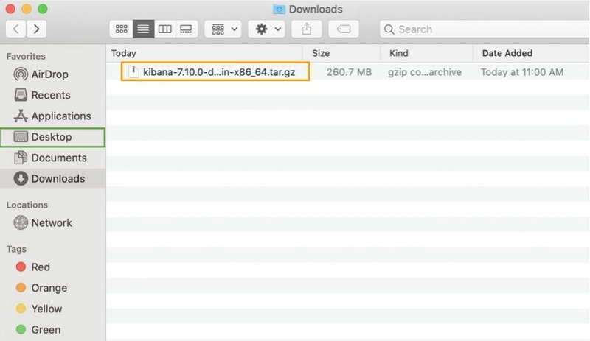This screenshot has width=590, height=341.
Task: Close the Finder window with red button
Action: 10,9
